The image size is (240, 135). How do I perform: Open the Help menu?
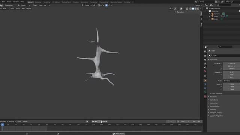click(22, 1)
